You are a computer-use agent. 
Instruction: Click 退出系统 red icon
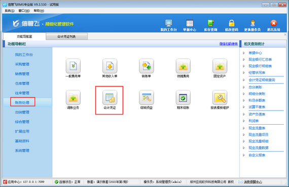(273, 26)
